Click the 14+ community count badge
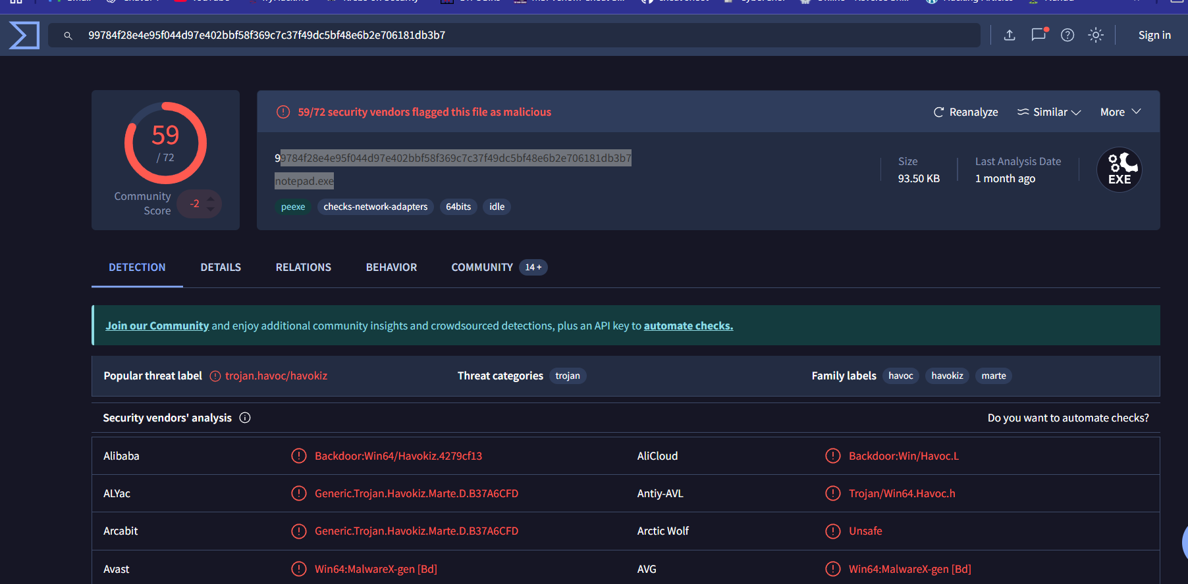 click(x=533, y=267)
